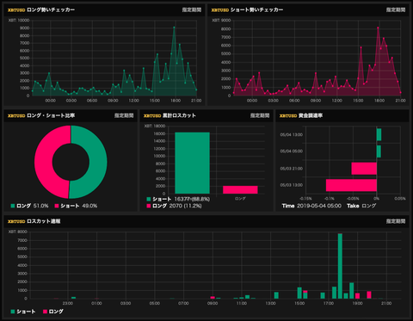Open 指定期間 in the 累計ロスカット panel
Viewport: 413px width, 321px height.
click(x=260, y=115)
